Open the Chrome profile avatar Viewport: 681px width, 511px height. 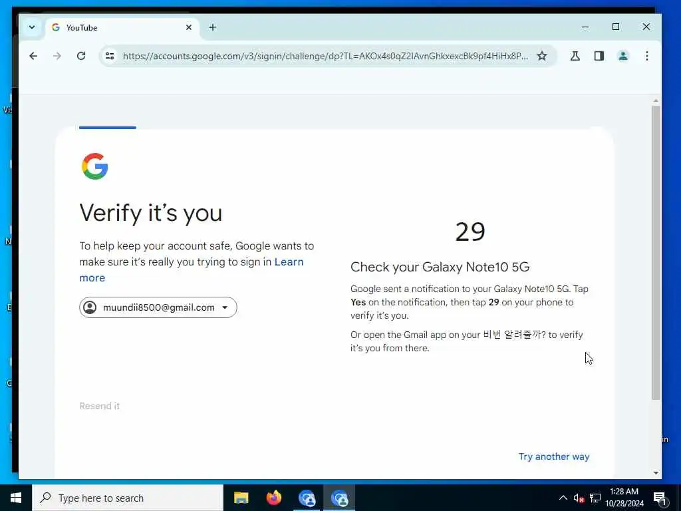coord(622,56)
